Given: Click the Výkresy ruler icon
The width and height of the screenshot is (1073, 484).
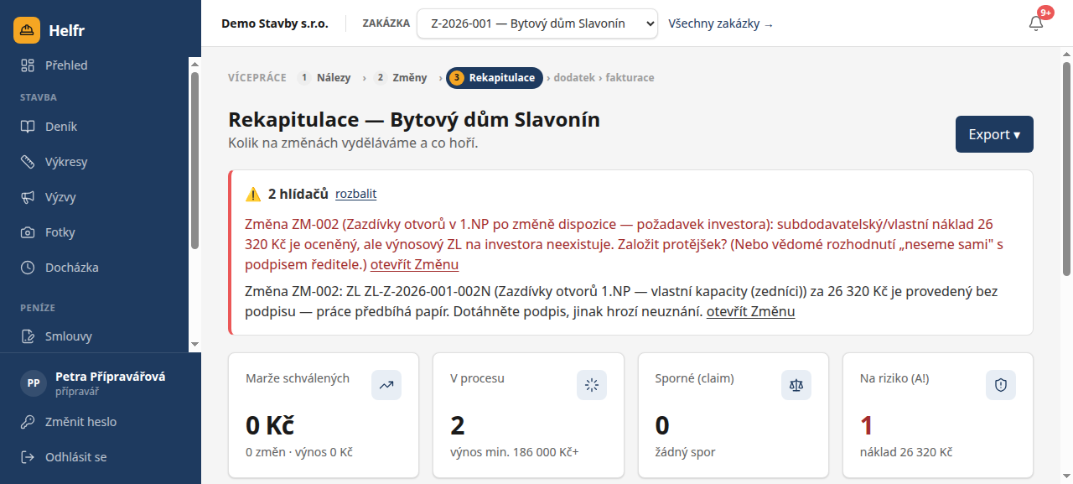Looking at the screenshot, I should coord(28,162).
